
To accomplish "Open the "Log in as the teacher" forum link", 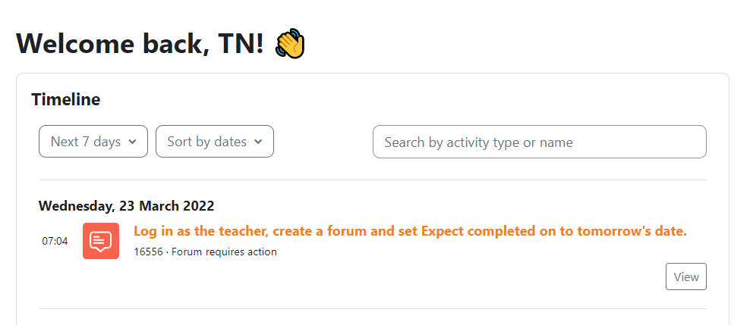I will 410,231.
